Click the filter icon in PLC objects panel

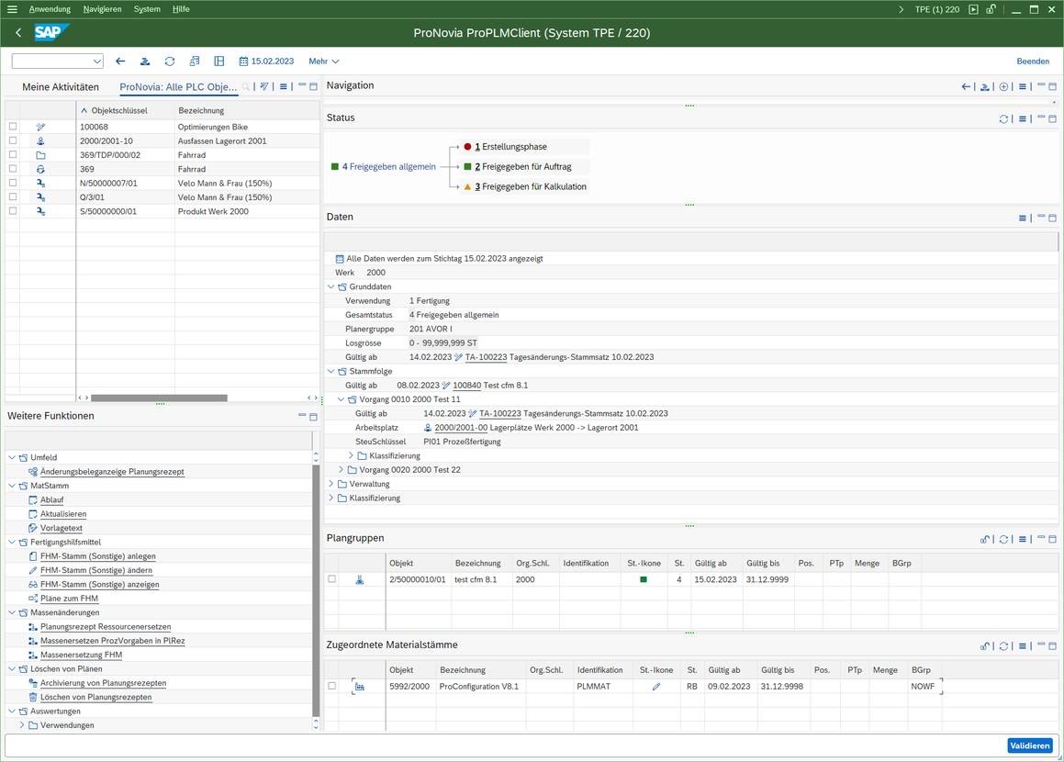(264, 87)
